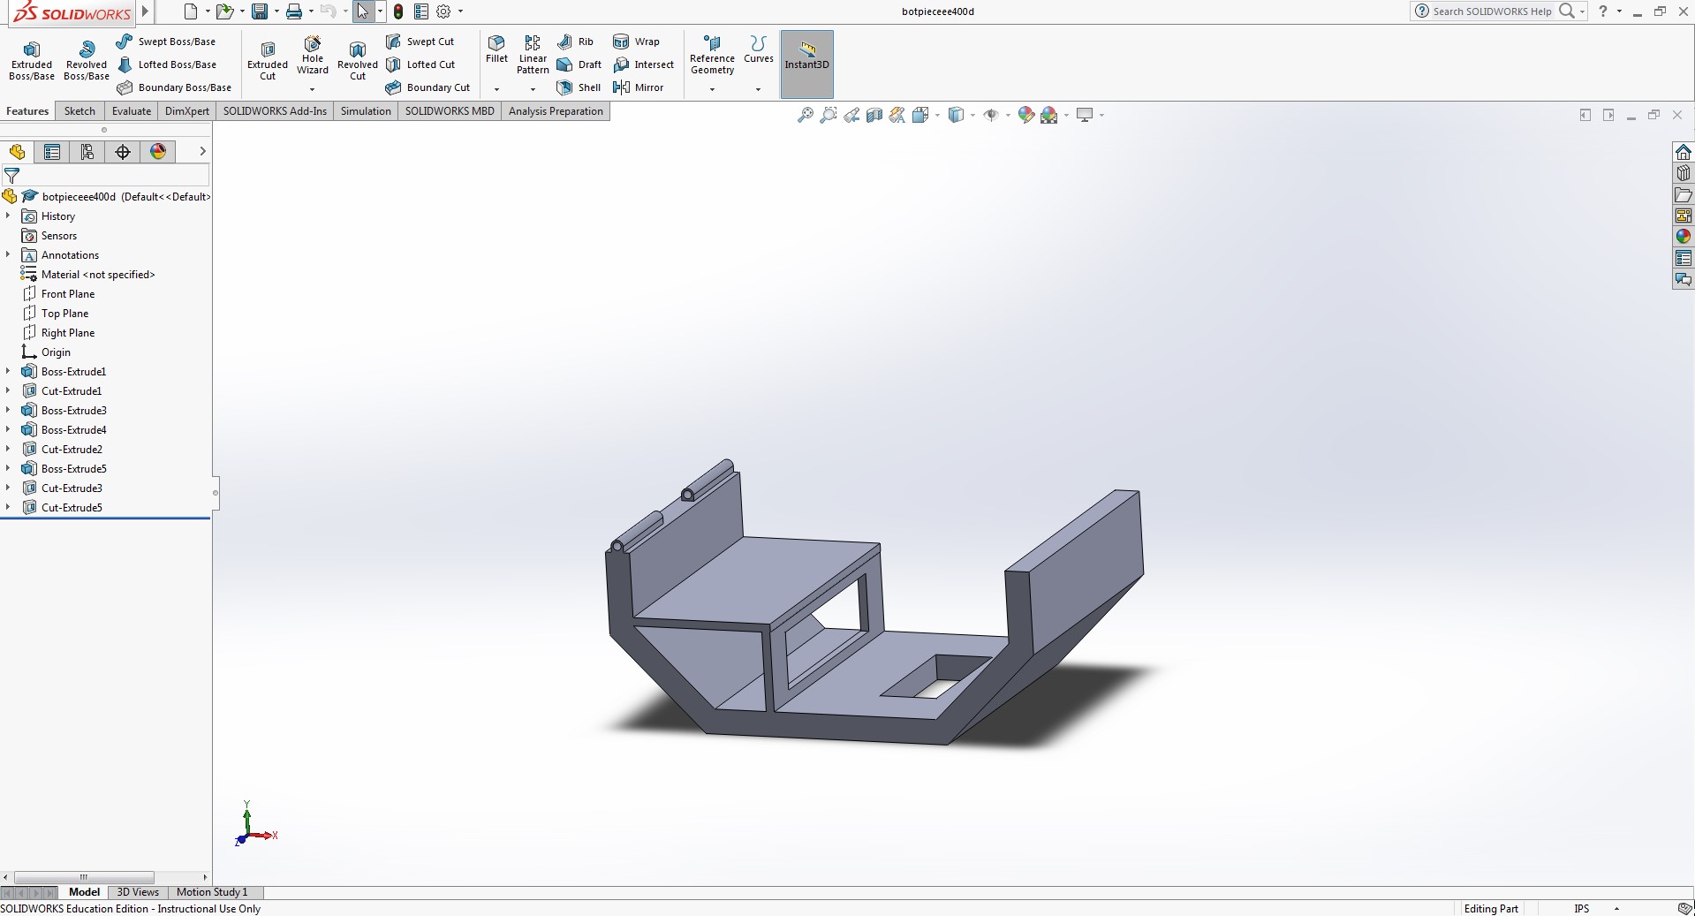Open the ConfigurationManager tab

(87, 152)
